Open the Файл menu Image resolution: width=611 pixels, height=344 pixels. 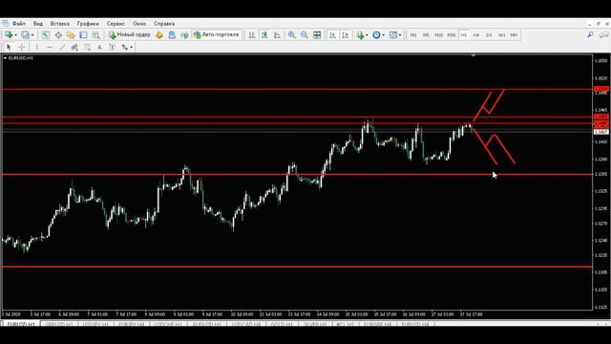(19, 24)
